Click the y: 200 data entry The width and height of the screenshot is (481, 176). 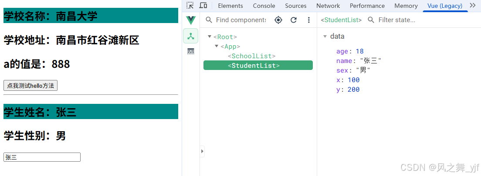[348, 90]
